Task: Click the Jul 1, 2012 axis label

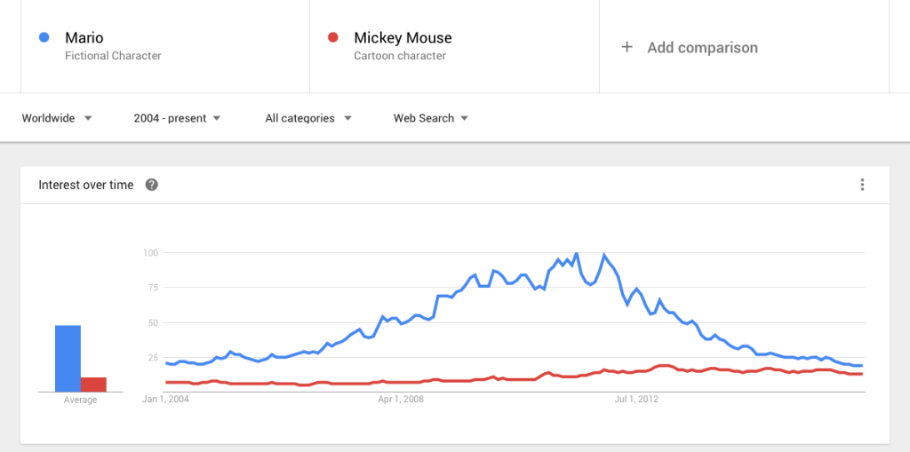Action: [x=636, y=400]
